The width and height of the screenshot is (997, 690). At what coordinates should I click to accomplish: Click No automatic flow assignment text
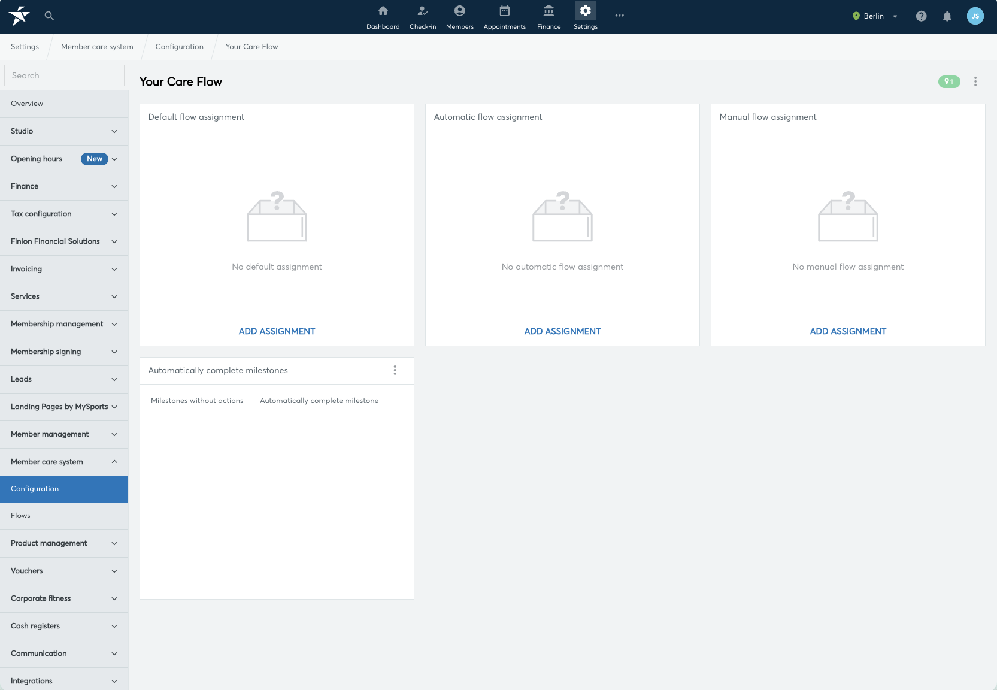(562, 267)
